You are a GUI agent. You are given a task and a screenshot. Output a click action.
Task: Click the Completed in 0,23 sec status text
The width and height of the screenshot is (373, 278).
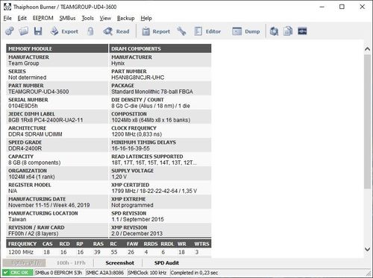click(194, 273)
